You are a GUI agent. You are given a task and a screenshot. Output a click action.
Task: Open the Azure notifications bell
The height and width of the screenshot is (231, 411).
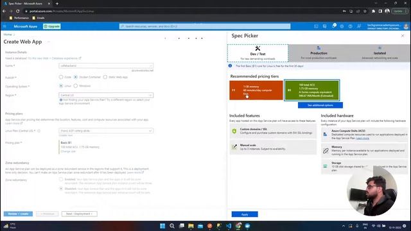pos(333,26)
